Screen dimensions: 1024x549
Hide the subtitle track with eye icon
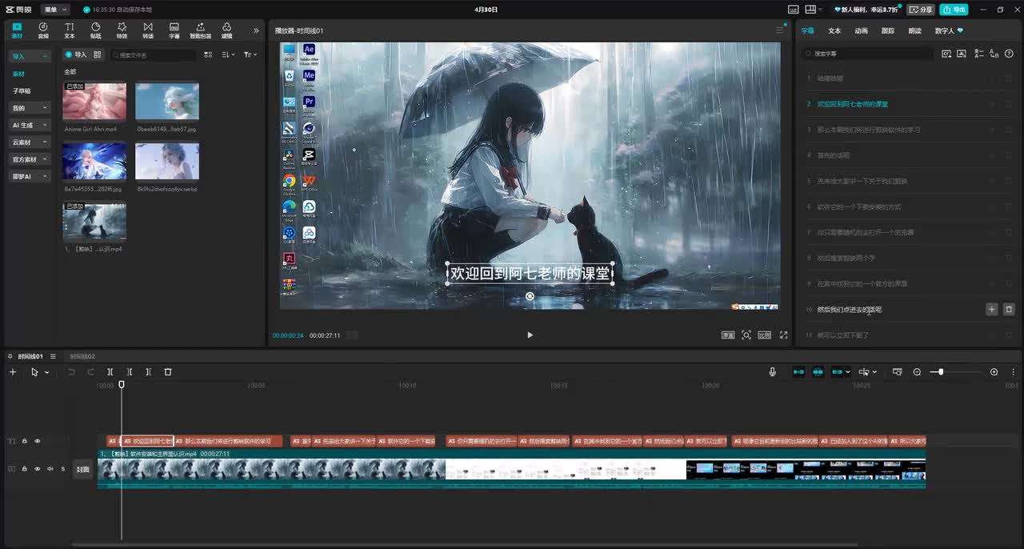click(x=37, y=441)
